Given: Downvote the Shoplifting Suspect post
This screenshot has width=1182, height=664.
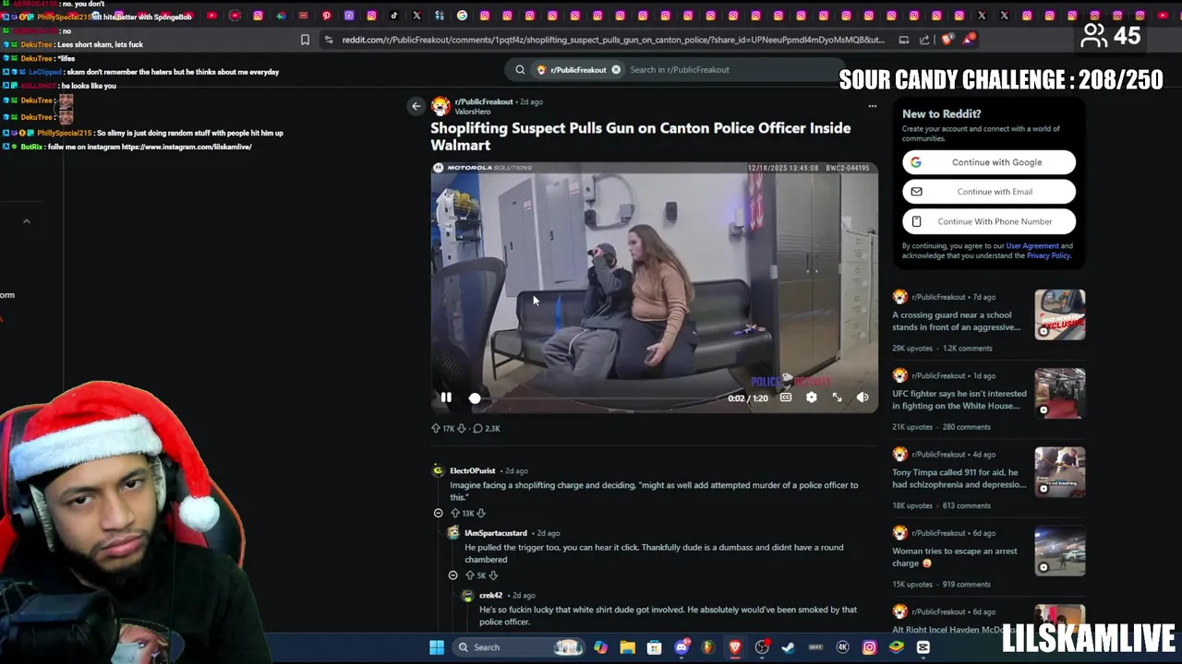Looking at the screenshot, I should (x=462, y=428).
